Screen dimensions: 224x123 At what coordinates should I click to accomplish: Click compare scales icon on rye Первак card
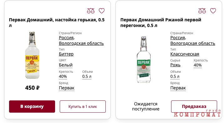[202, 11]
